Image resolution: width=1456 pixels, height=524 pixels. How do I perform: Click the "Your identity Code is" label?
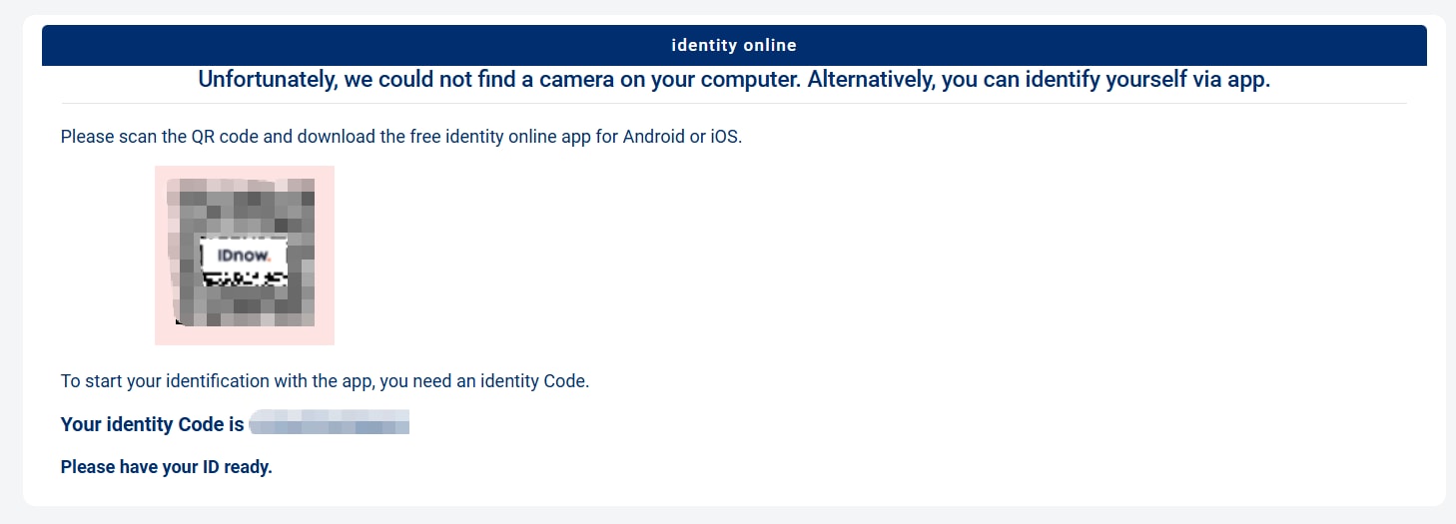[x=152, y=424]
